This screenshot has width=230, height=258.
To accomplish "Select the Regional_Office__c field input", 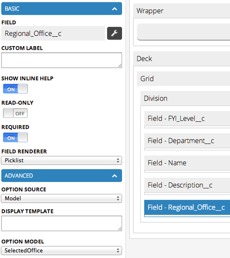I will coord(53,33).
